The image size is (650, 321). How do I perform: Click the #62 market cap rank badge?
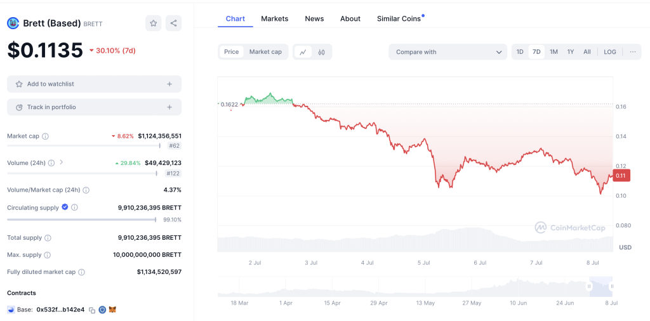(x=174, y=146)
